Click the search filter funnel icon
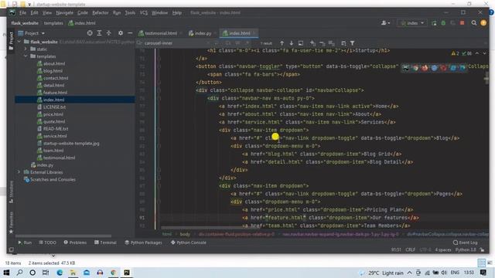This screenshot has width=495, height=278. (x=353, y=43)
